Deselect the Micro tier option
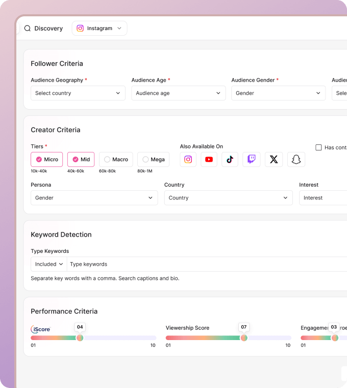Image resolution: width=347 pixels, height=388 pixels. [x=46, y=160]
